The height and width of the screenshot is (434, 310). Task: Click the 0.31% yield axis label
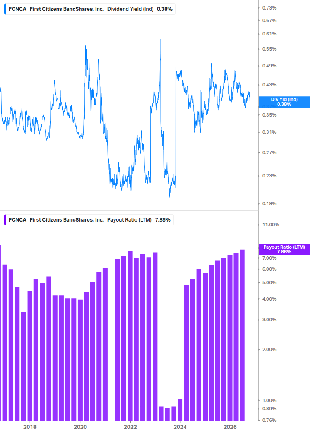(x=269, y=132)
